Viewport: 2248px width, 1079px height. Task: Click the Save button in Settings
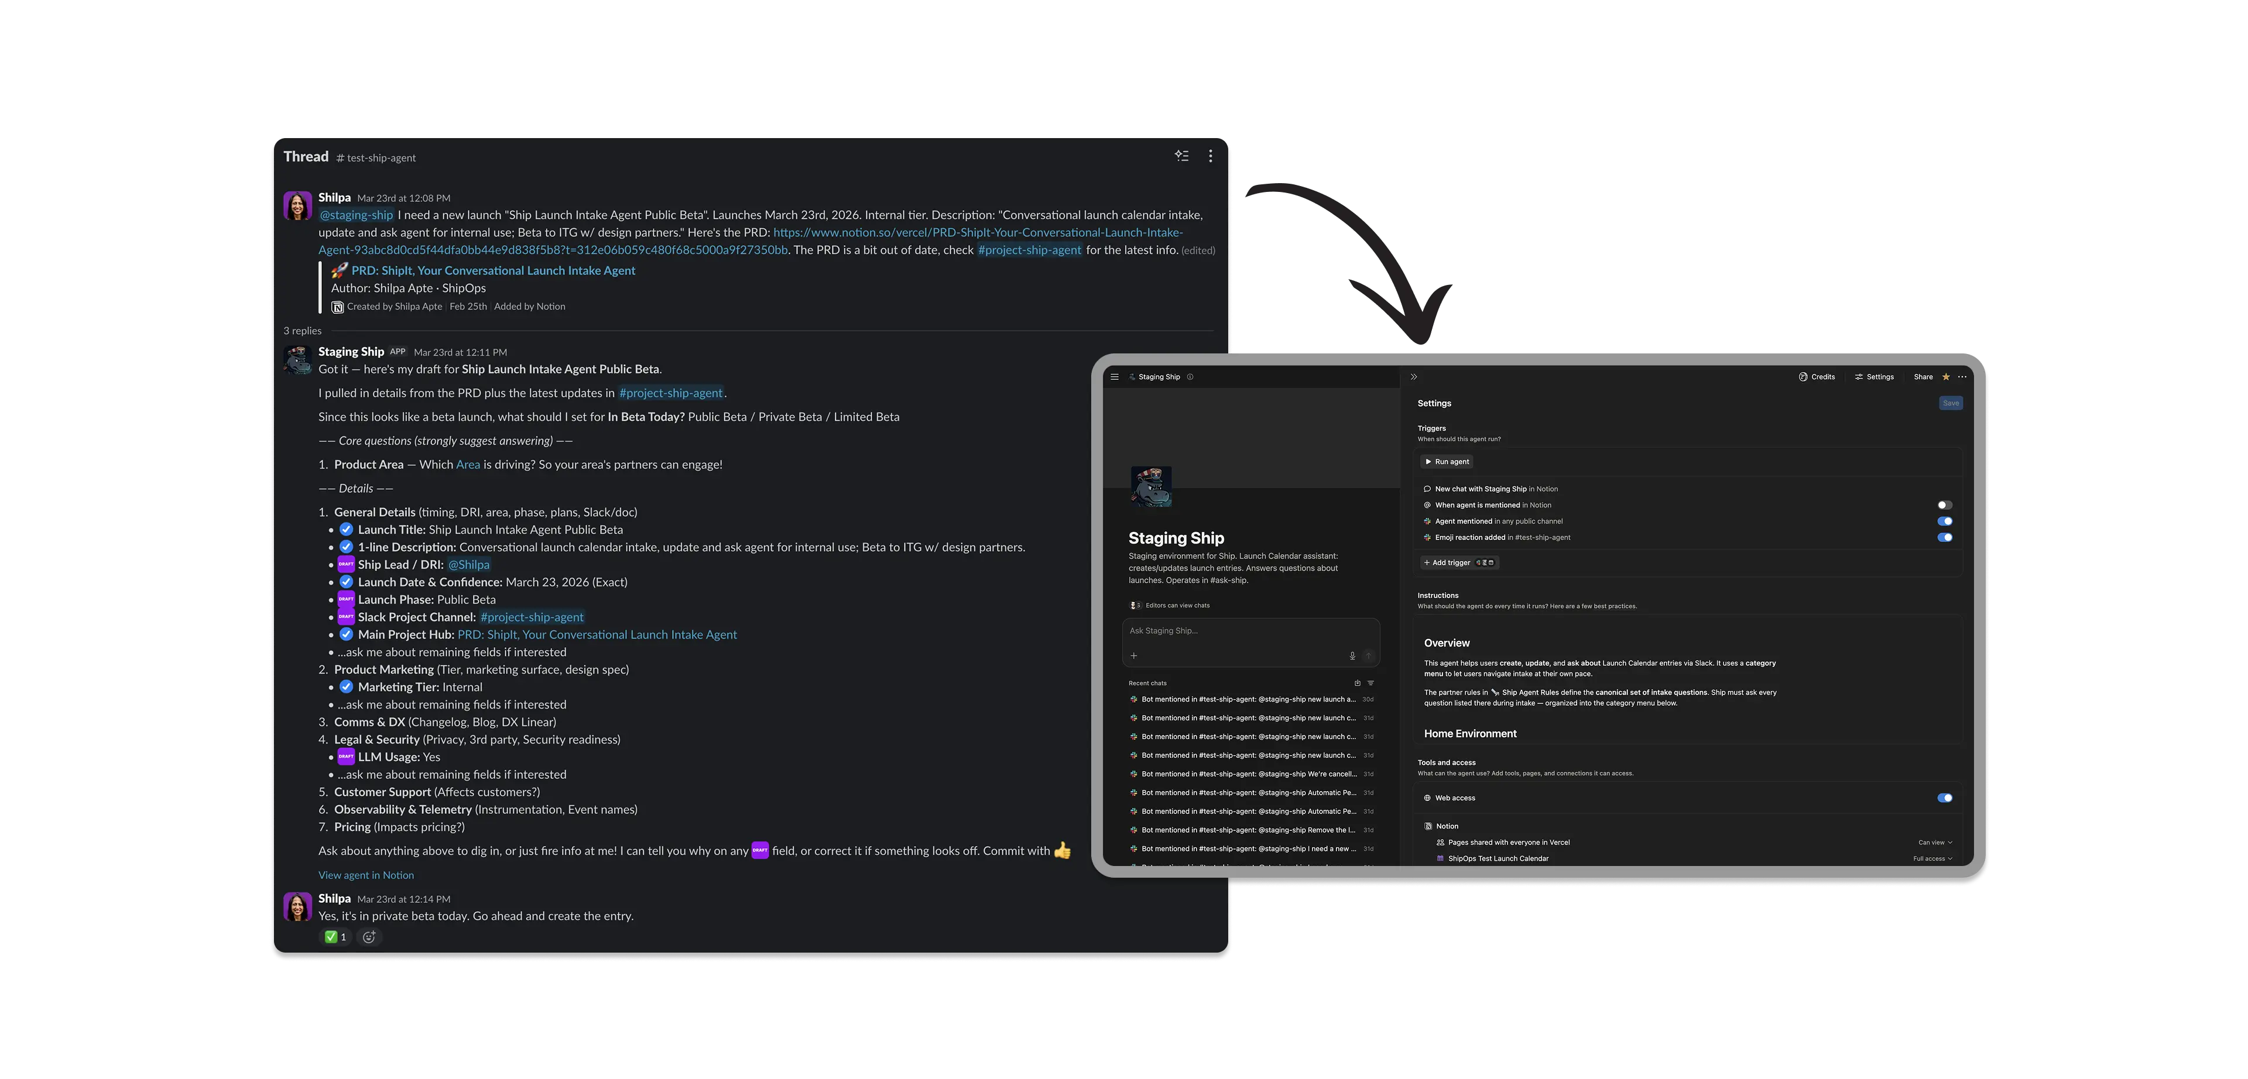click(x=1951, y=403)
